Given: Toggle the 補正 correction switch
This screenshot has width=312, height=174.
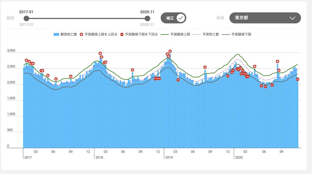Looking at the screenshot, I should (173, 18).
